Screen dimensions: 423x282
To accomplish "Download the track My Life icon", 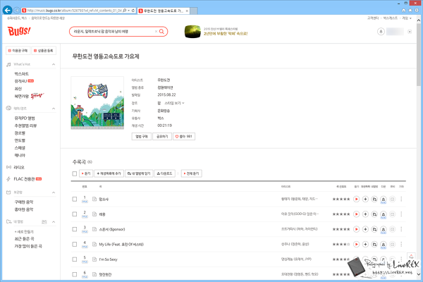I will 384,245.
